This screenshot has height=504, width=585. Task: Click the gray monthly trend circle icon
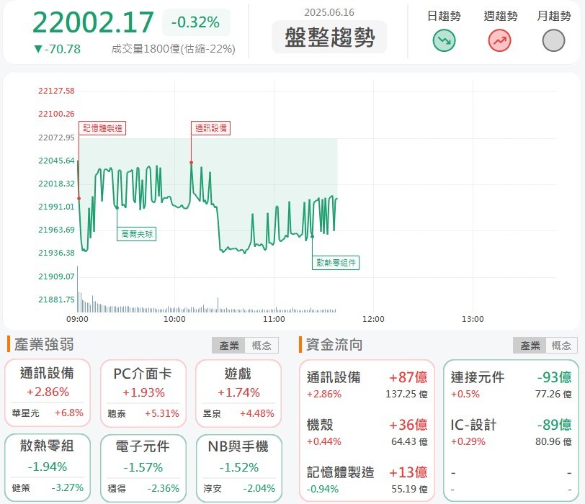tap(553, 40)
